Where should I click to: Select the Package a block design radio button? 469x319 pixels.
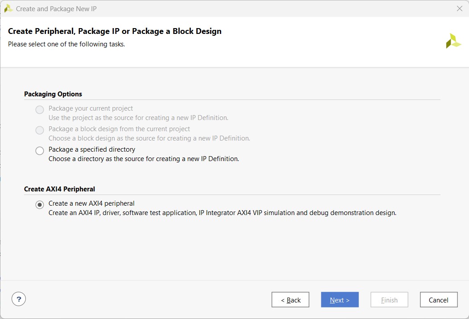(x=40, y=130)
